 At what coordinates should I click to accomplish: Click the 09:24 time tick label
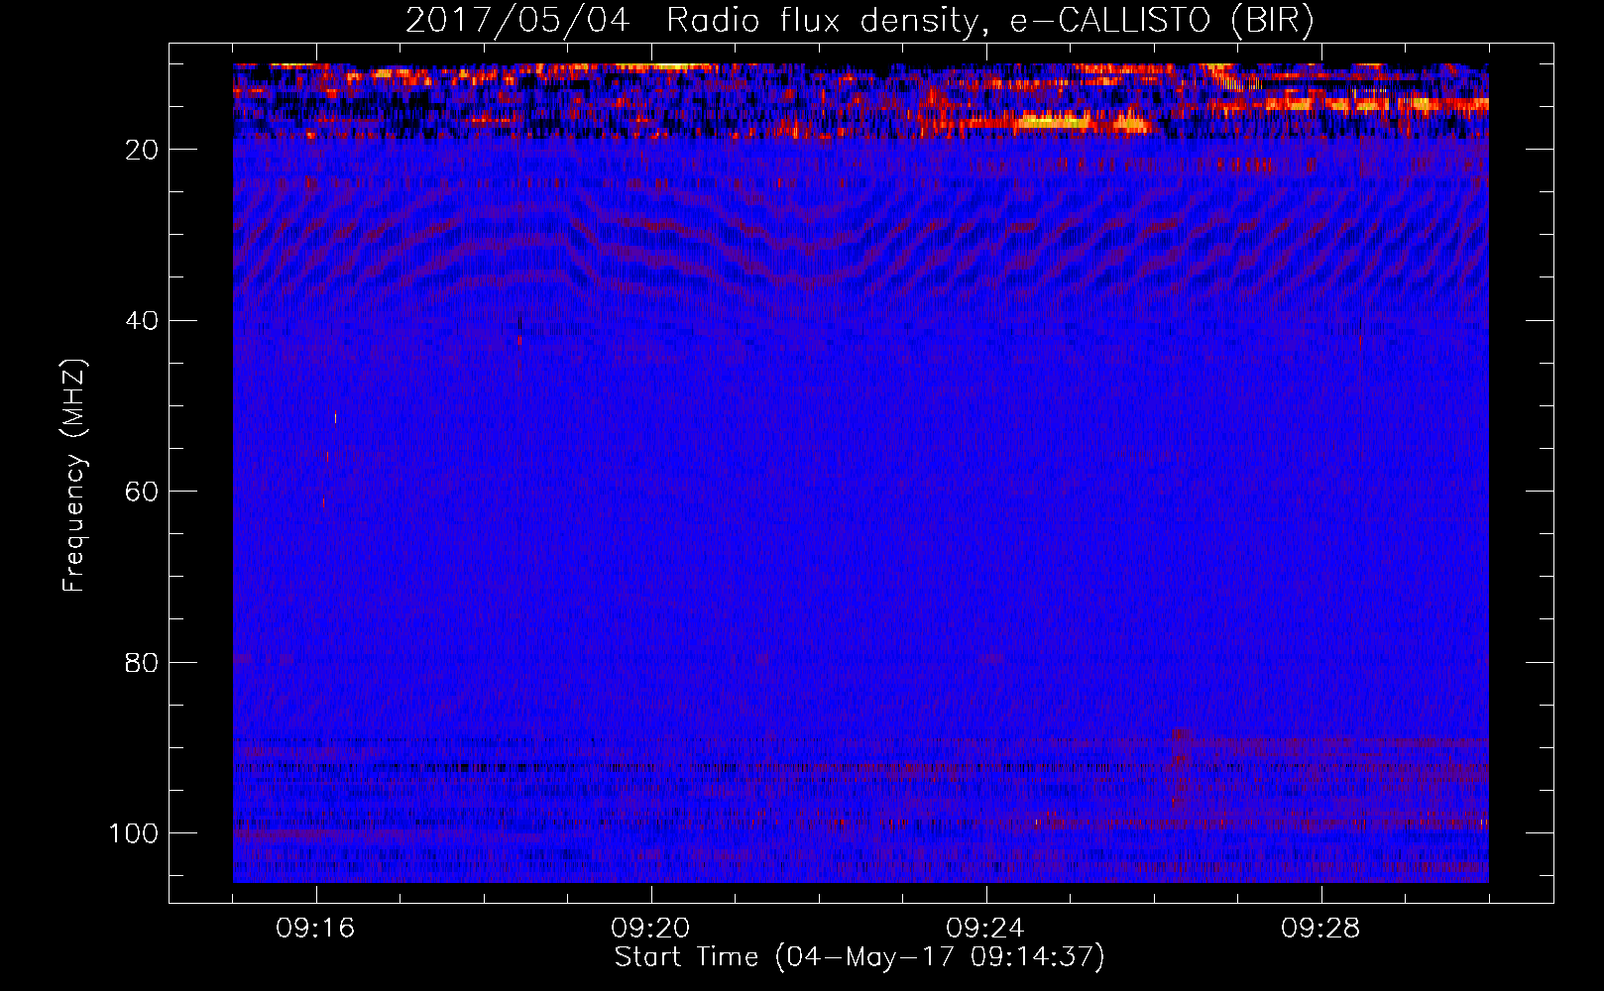coord(985,929)
